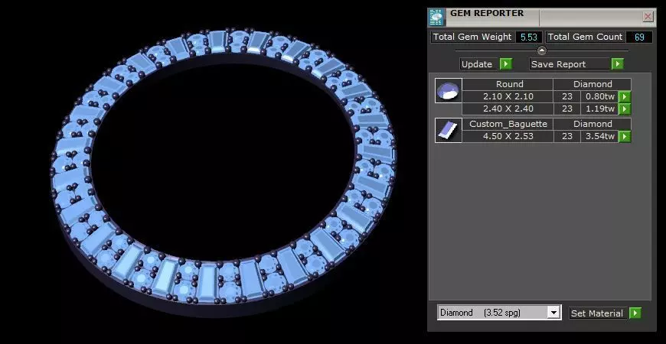Click the Gem Reporter title bar icon
Image resolution: width=666 pixels, height=344 pixels.
(x=436, y=17)
